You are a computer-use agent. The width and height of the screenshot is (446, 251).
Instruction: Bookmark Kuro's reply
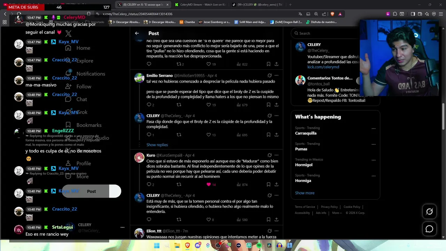(x=269, y=184)
